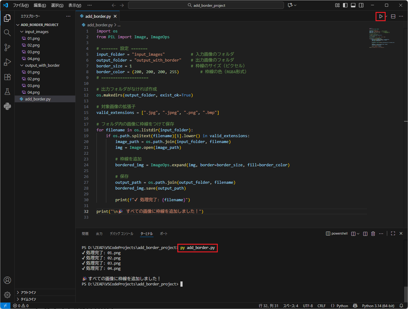Run the Python file with play button

click(x=380, y=17)
